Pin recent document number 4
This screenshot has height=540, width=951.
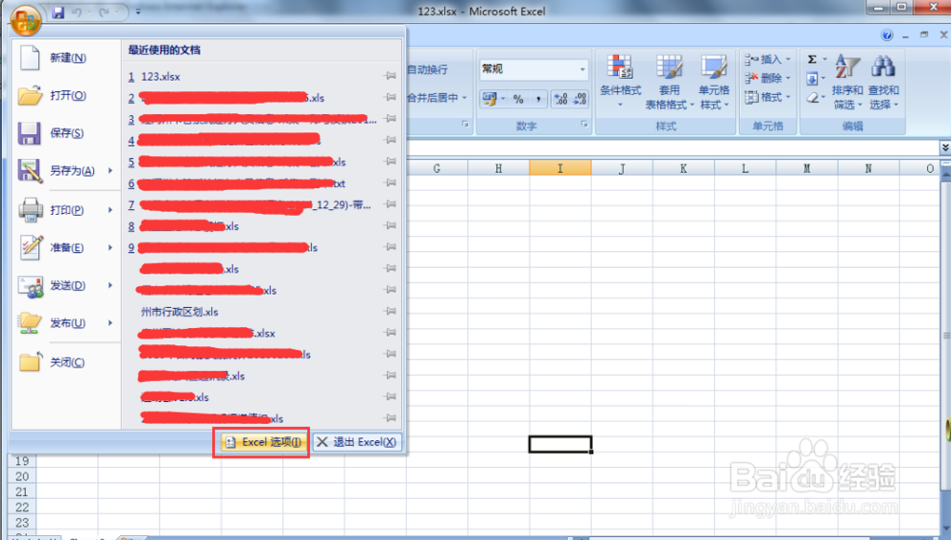[x=390, y=140]
